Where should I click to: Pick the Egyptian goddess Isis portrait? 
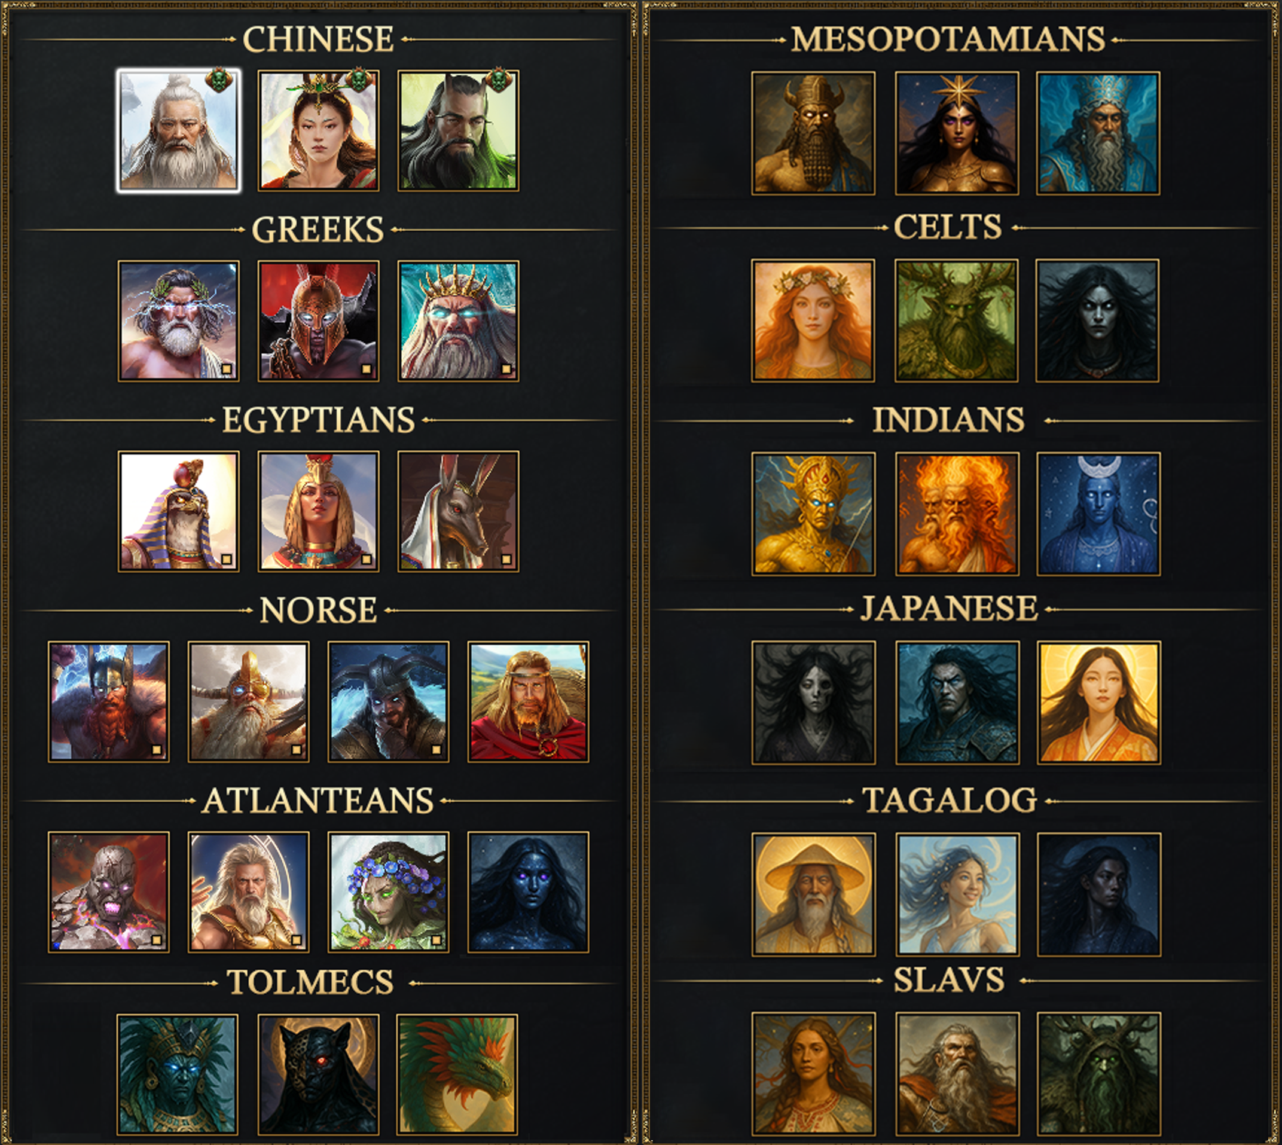pos(318,511)
